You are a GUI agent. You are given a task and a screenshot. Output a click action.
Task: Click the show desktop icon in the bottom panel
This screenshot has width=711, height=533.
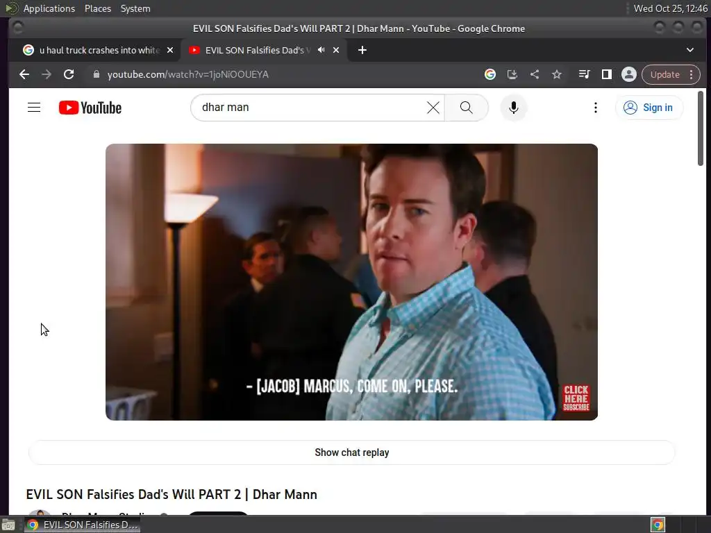(8, 525)
